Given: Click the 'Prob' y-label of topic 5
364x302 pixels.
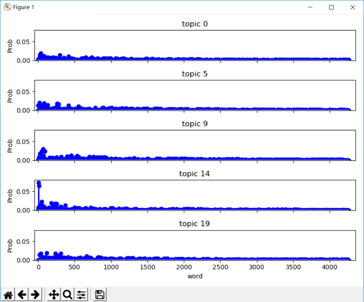Looking at the screenshot, I should (x=10, y=96).
